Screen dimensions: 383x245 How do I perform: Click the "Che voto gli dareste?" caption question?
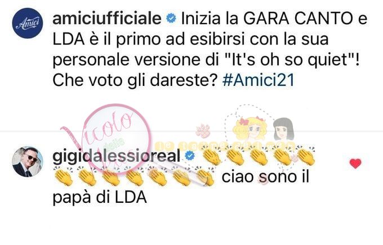pyautogui.click(x=135, y=80)
